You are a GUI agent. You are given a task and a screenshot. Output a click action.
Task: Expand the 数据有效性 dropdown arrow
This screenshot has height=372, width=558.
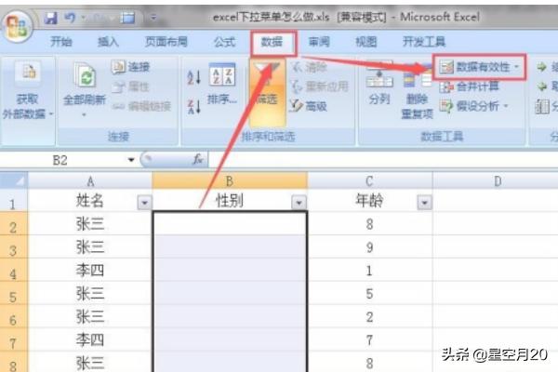pyautogui.click(x=517, y=67)
